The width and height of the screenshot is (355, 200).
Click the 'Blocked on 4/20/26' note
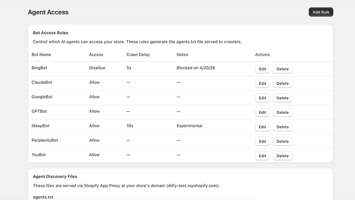point(196,68)
